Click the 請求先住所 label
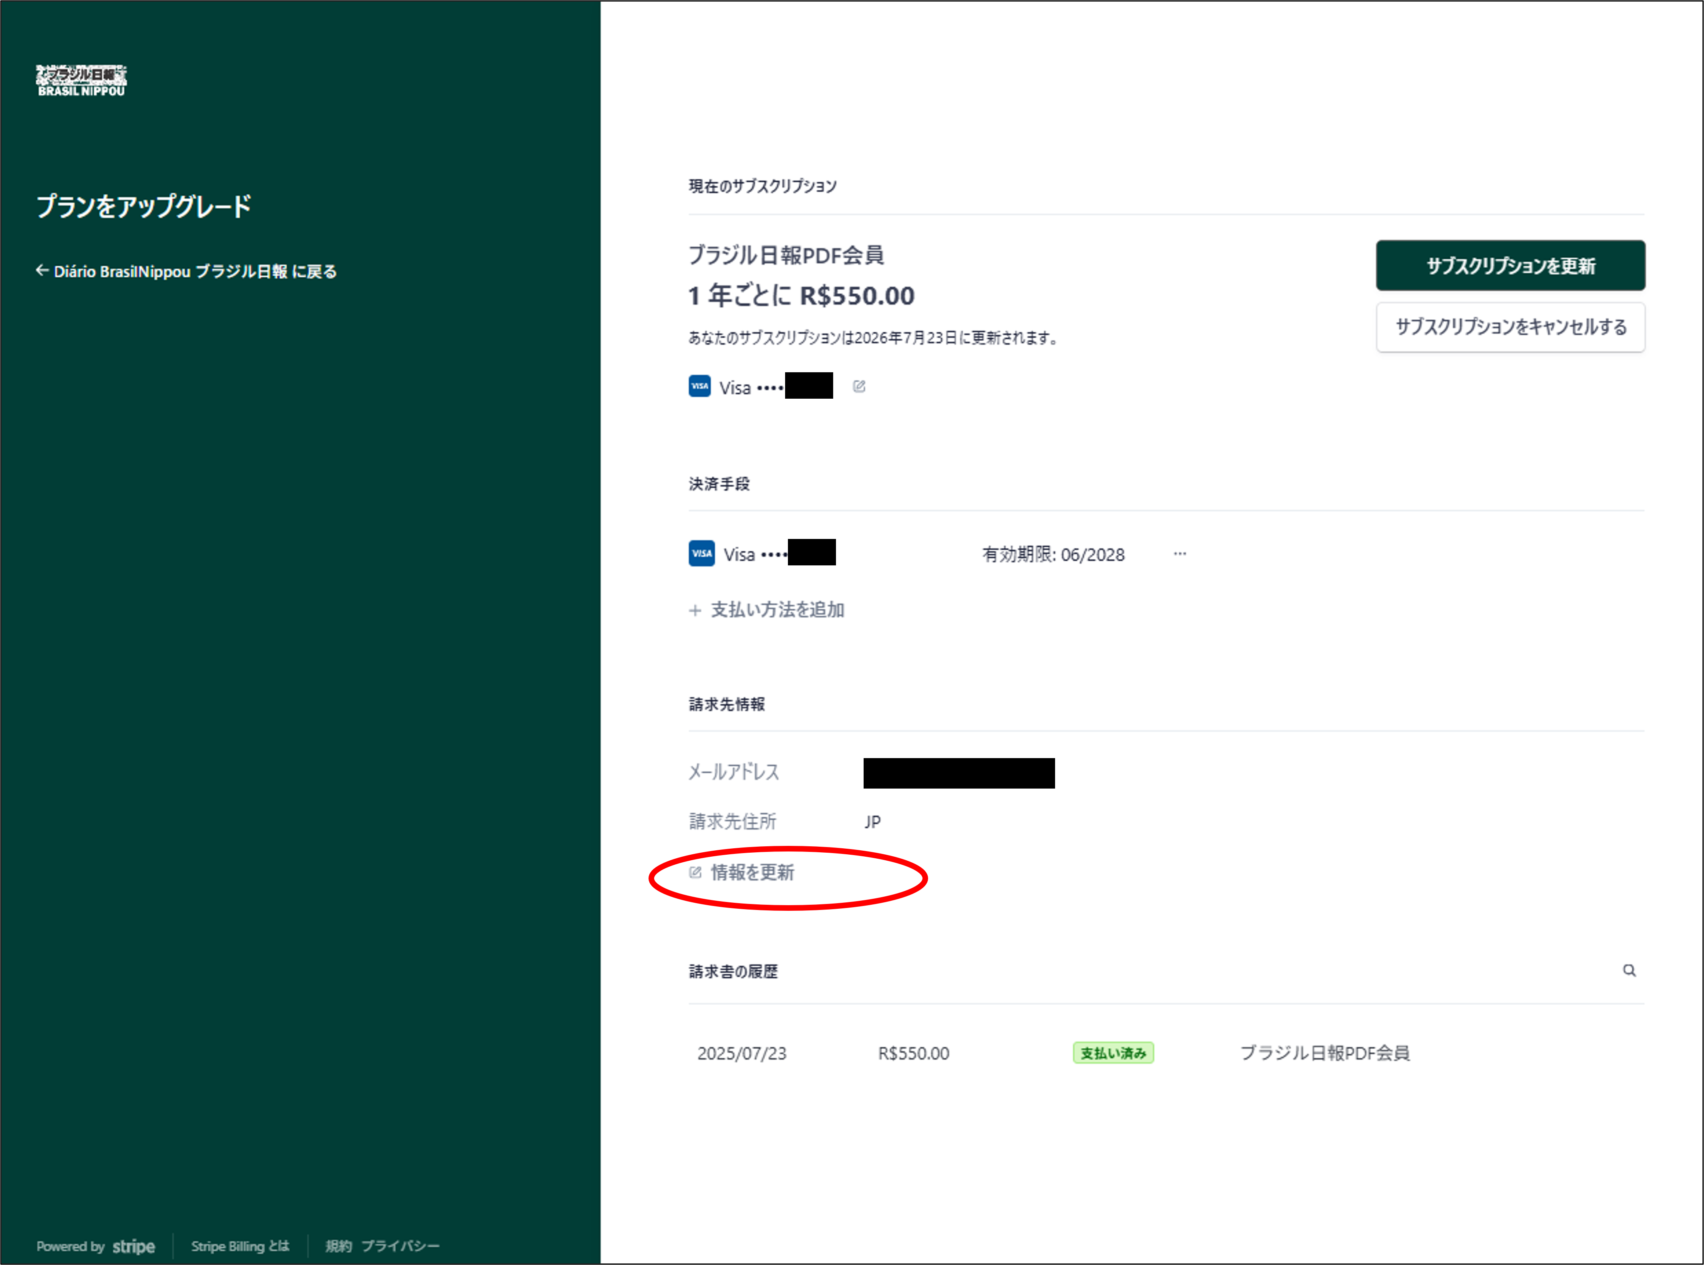The width and height of the screenshot is (1704, 1265). [732, 822]
